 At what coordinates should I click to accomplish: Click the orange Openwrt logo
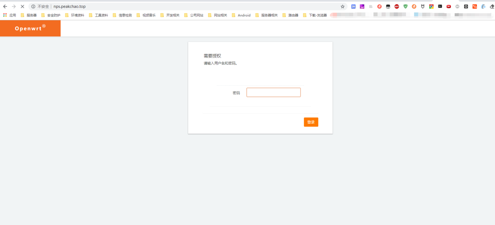click(x=30, y=28)
